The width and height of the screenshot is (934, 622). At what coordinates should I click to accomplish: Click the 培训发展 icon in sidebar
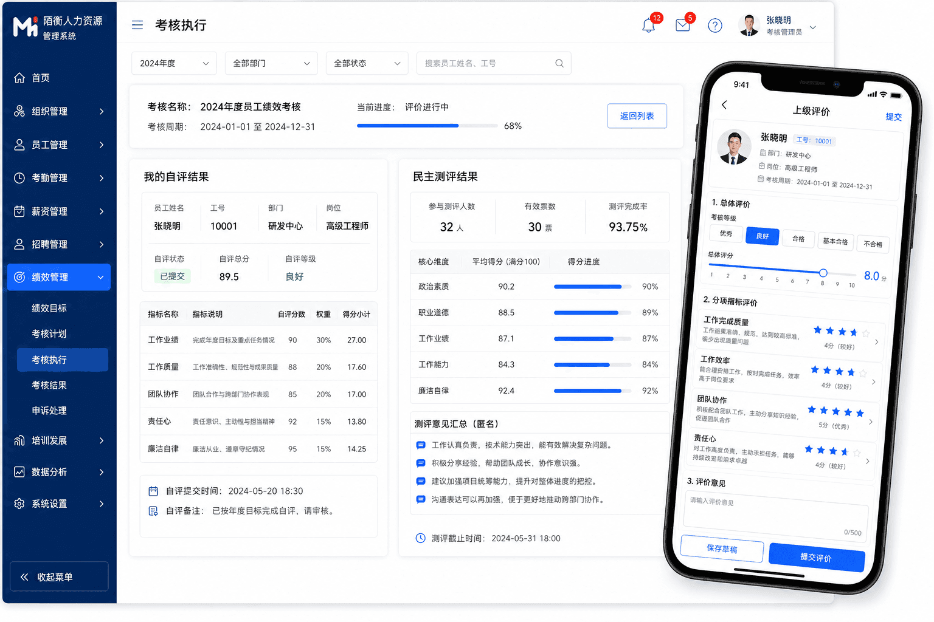19,440
